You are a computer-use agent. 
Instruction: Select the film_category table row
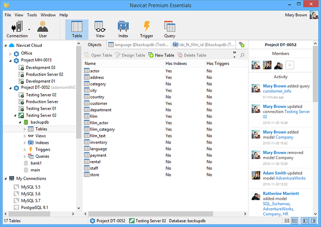tap(165, 129)
